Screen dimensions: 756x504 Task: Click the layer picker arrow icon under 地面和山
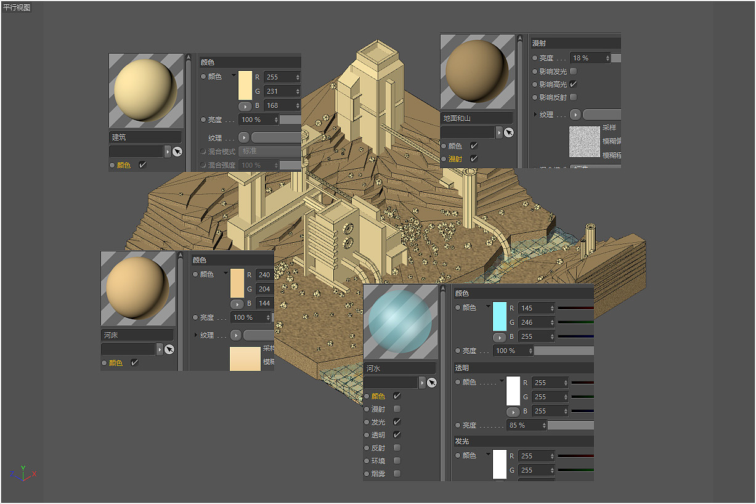point(509,132)
